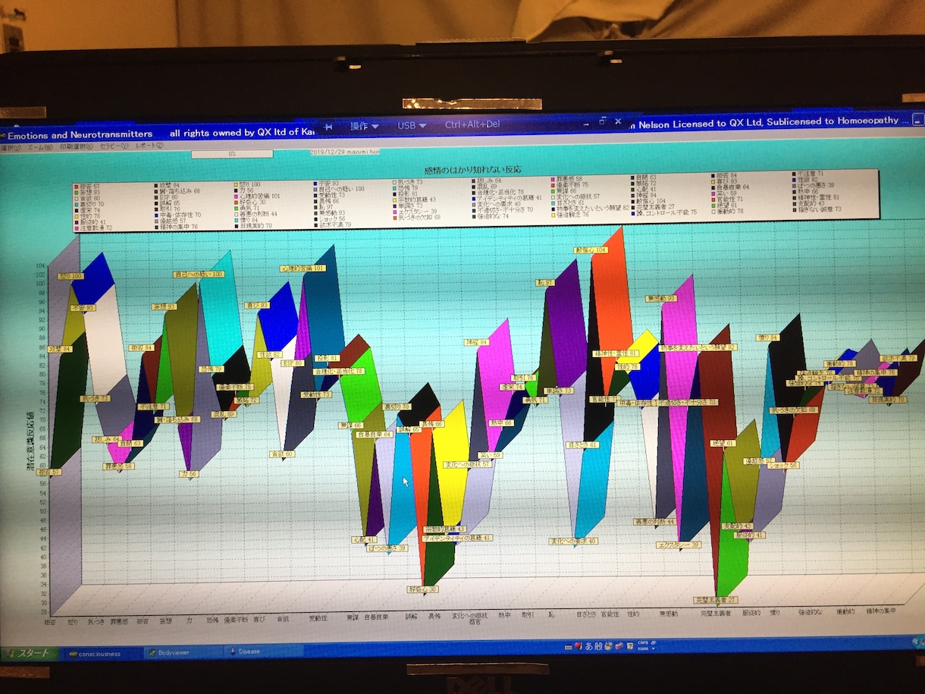Image resolution: width=925 pixels, height=694 pixels.
Task: Click the 精神の集中 label on the horizontal axis
Action: click(882, 611)
